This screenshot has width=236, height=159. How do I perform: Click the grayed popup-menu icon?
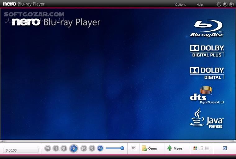pyautogui.click(x=201, y=148)
